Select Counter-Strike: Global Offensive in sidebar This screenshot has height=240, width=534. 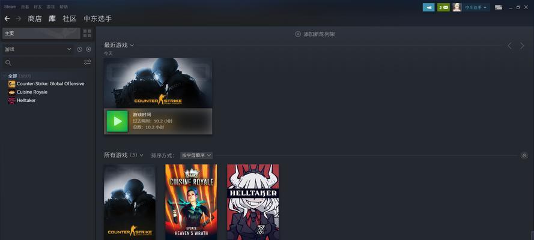pos(50,83)
